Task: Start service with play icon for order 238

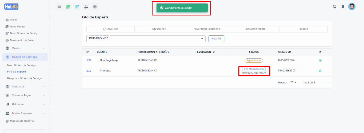Action: [x=320, y=61]
